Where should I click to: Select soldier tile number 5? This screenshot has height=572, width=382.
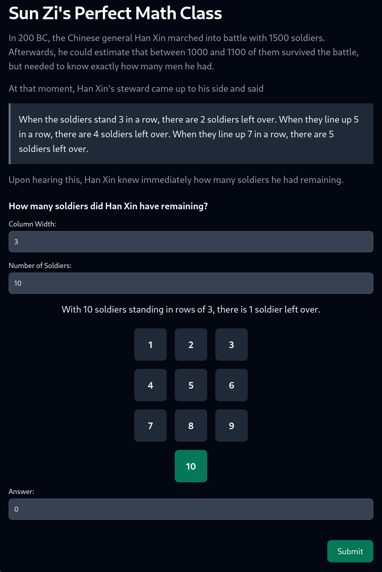point(191,385)
